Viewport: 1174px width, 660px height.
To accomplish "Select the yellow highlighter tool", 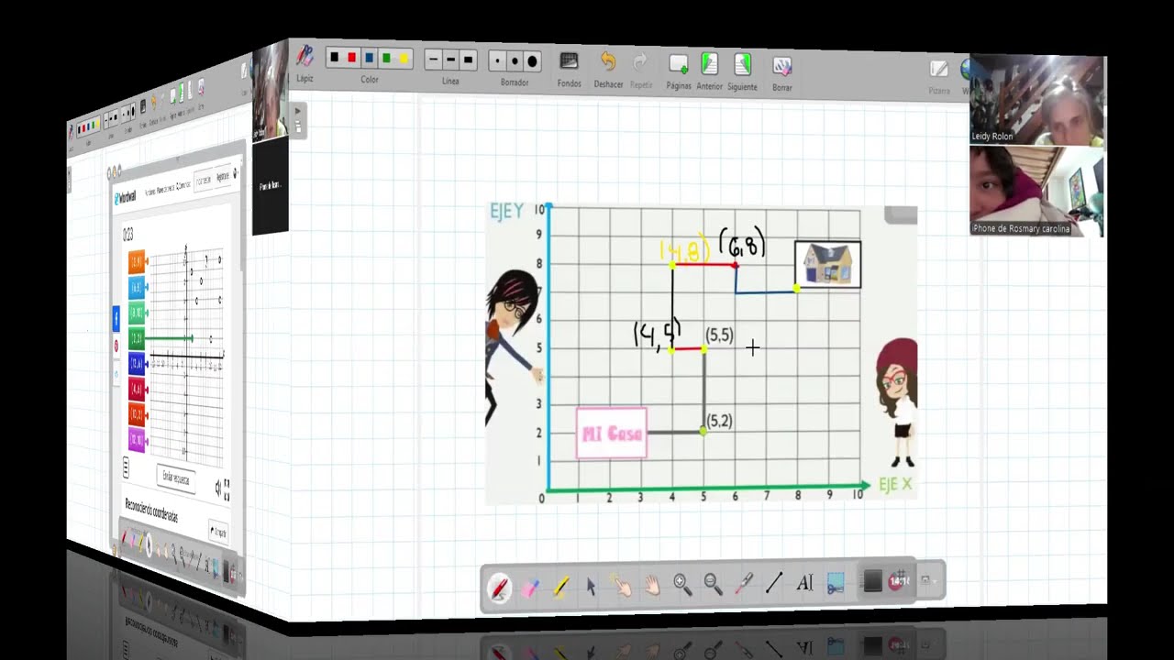I will [x=560, y=586].
